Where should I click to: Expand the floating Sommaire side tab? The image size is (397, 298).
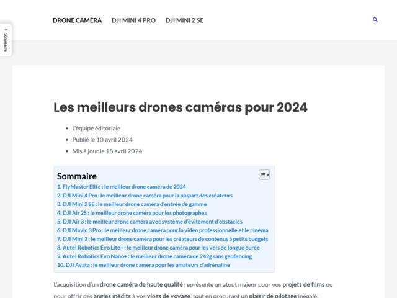[x=6, y=40]
